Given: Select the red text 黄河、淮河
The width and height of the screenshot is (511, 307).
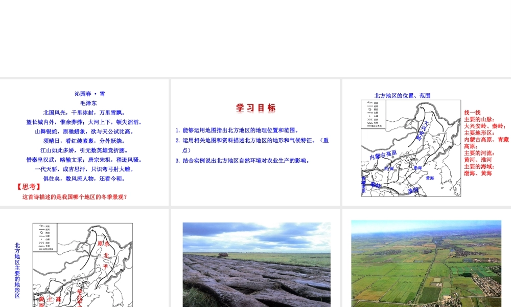Looking at the screenshot, I should (x=478, y=160).
